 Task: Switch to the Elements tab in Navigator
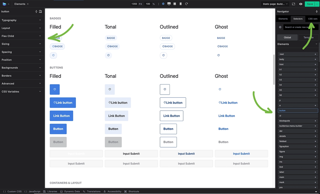tap(283, 19)
